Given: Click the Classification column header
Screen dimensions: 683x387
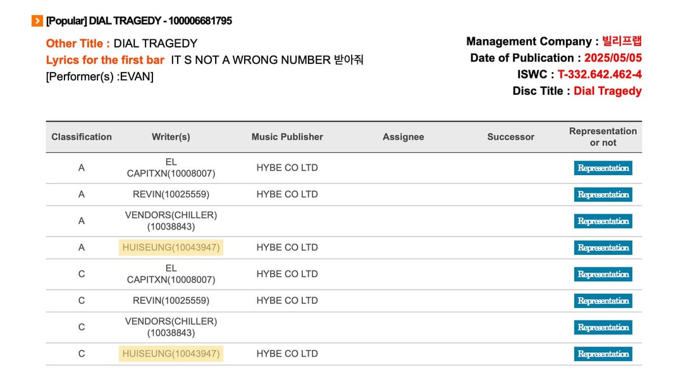Looking at the screenshot, I should (82, 137).
